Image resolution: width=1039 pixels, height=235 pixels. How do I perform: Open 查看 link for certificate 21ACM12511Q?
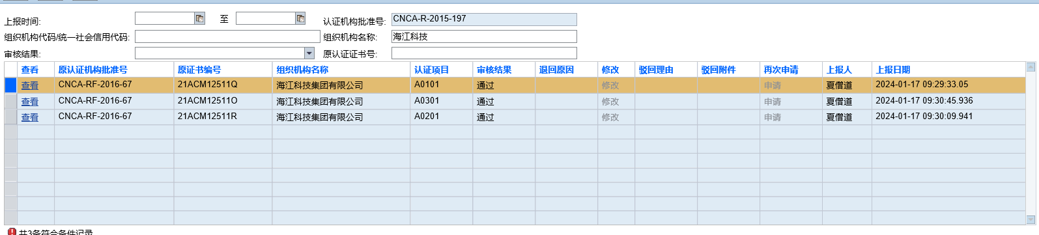coord(30,85)
